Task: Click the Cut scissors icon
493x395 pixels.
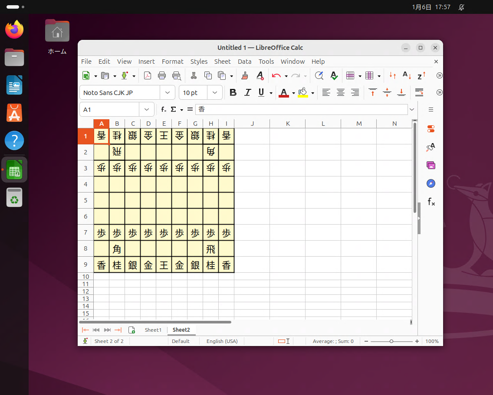Action: [x=194, y=75]
